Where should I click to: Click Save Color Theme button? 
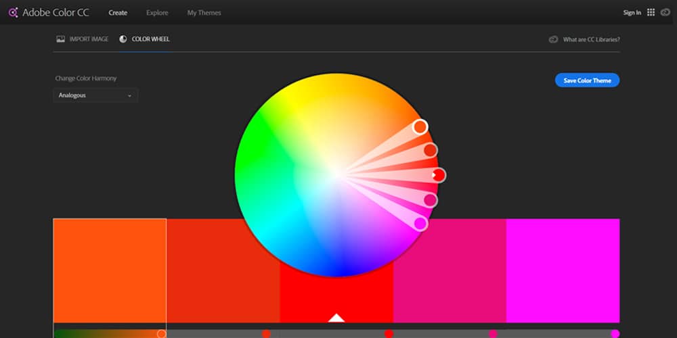click(x=587, y=80)
